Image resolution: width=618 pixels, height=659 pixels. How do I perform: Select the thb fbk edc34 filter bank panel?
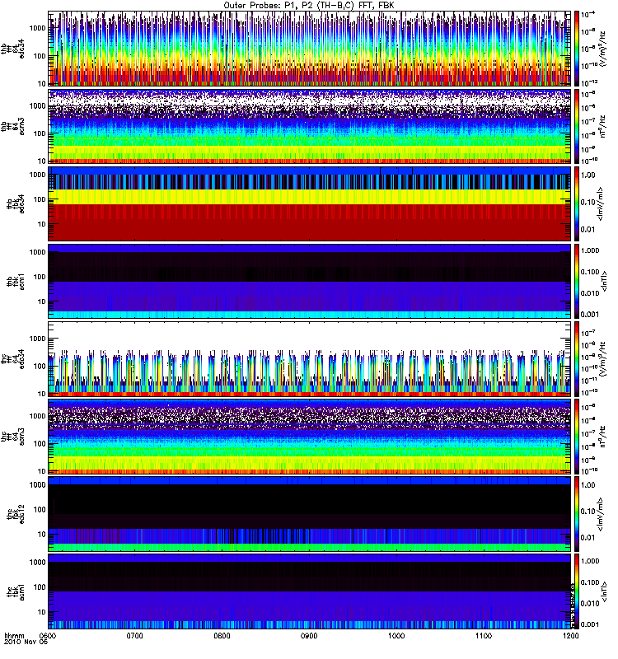click(x=310, y=203)
